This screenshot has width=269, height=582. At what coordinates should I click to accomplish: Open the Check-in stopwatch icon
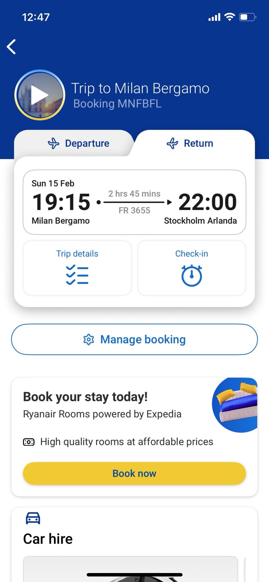pos(192,275)
